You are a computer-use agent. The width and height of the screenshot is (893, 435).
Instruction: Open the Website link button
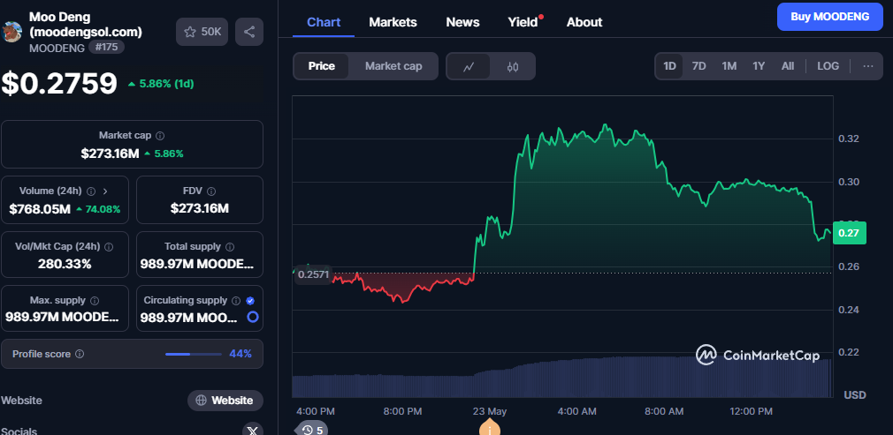[x=225, y=401]
